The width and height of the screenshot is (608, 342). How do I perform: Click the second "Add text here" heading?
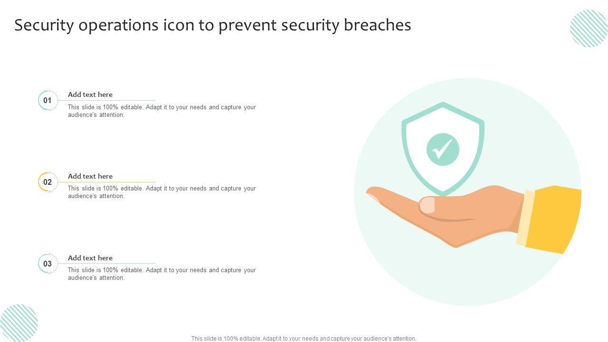click(90, 176)
